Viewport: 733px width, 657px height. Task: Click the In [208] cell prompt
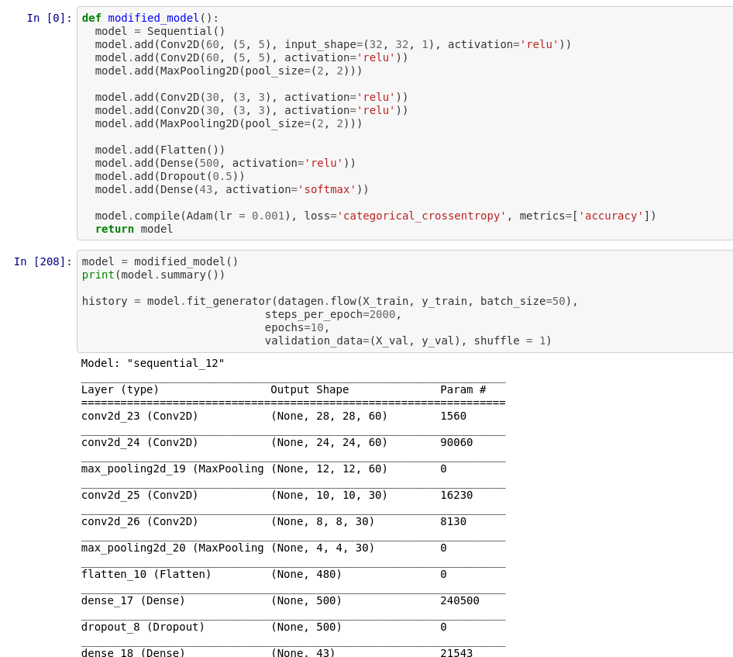(x=43, y=261)
